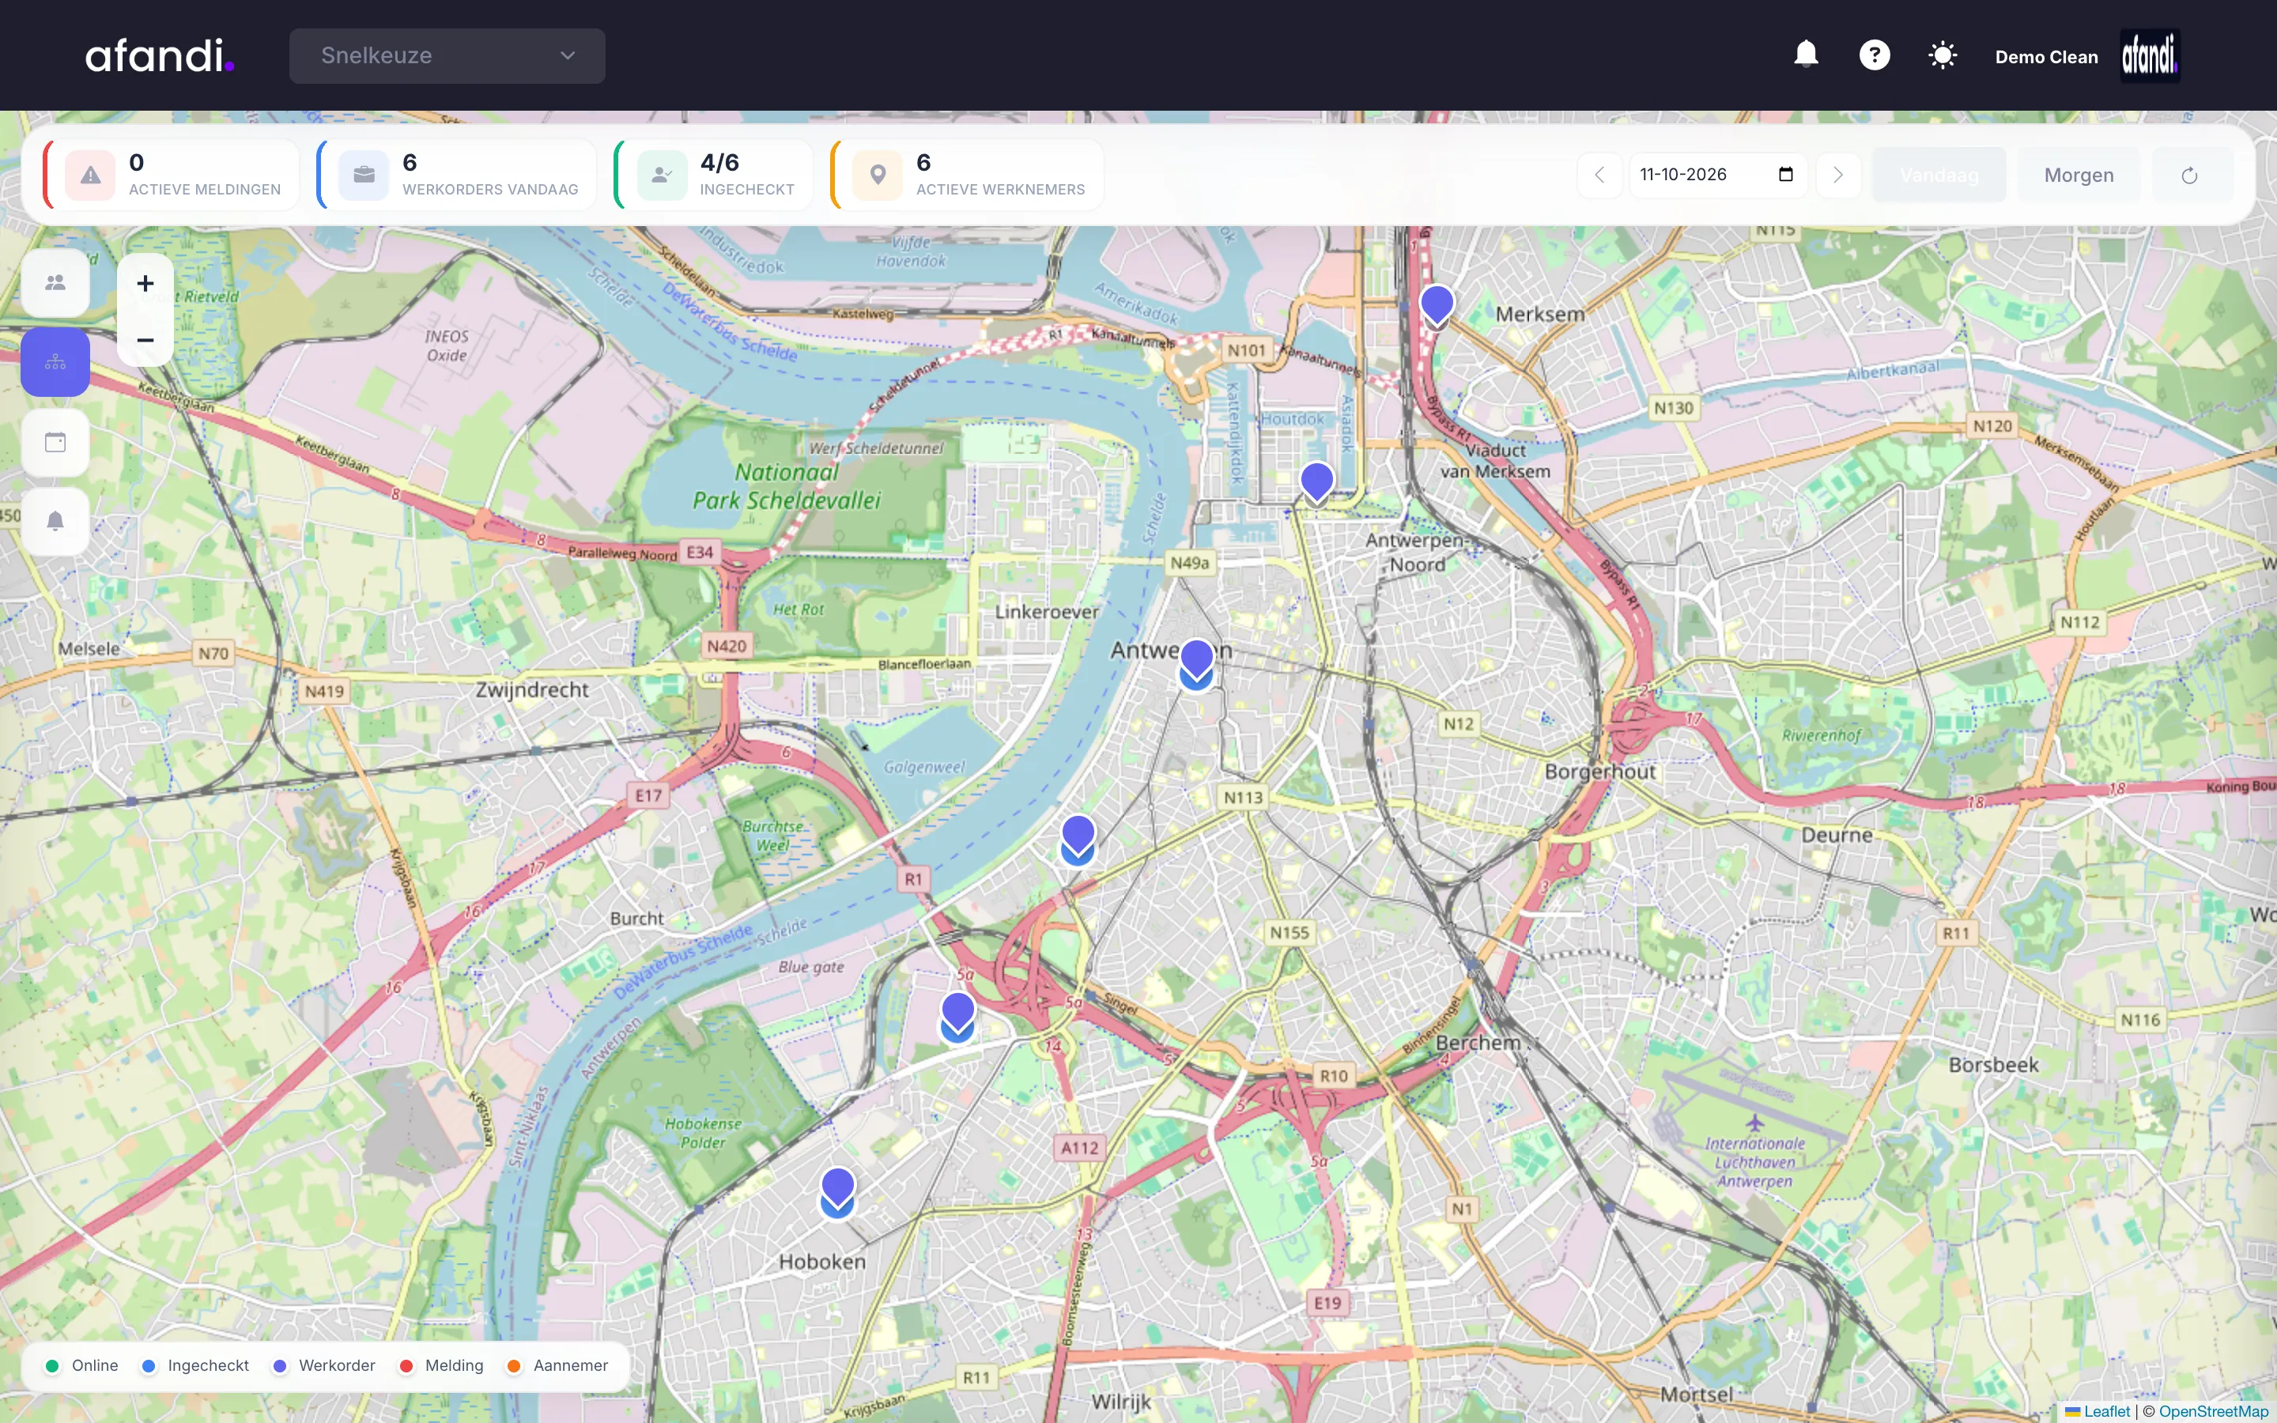This screenshot has width=2277, height=1423.
Task: Click the Demo Clean user name
Action: click(2046, 56)
